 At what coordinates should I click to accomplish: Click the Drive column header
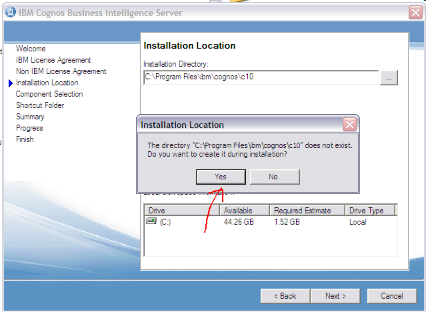click(182, 211)
